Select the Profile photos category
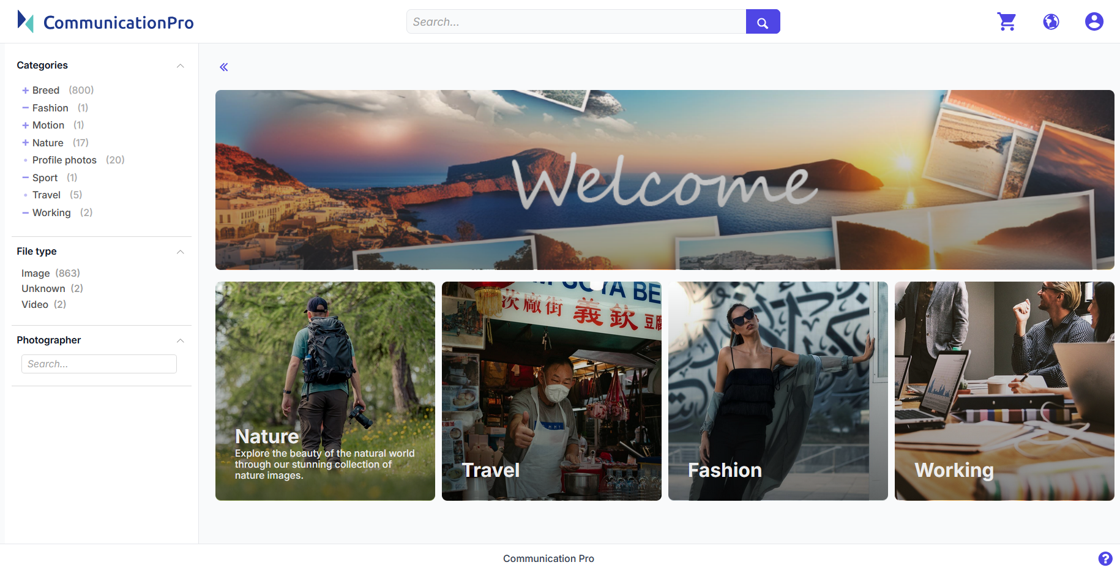This screenshot has height=573, width=1120. [64, 160]
